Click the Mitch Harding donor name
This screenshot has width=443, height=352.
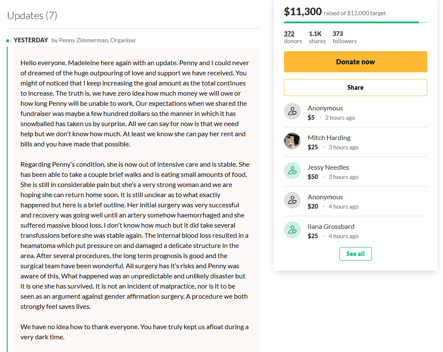coord(329,138)
